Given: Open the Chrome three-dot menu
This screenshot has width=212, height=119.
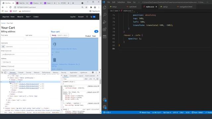Looking at the screenshot, I should tap(99, 7).
